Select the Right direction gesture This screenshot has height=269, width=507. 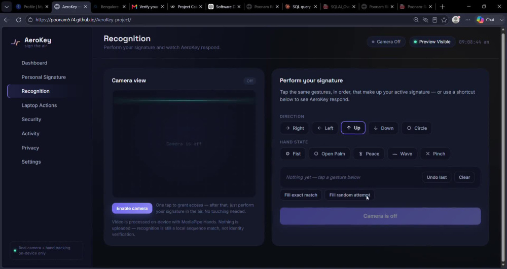point(294,128)
